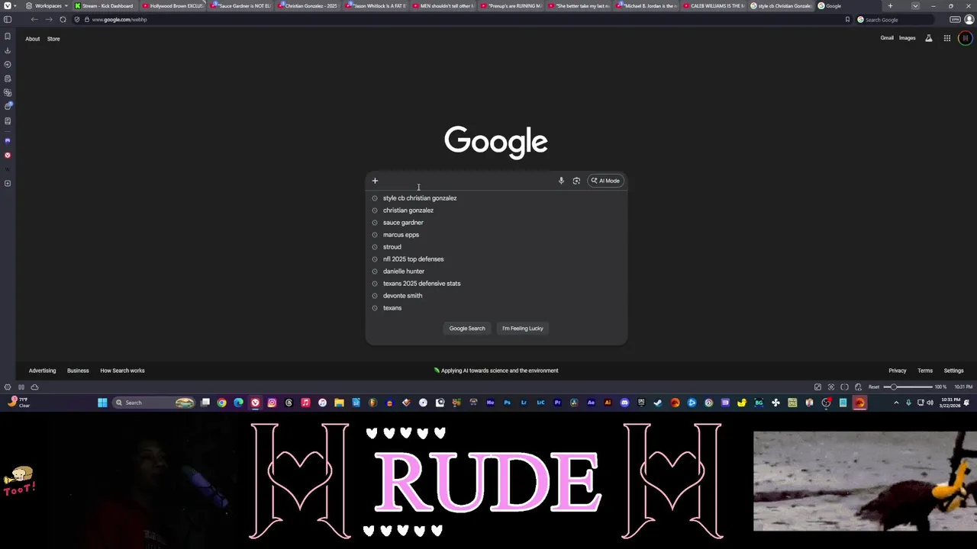Screen dimensions: 977x549
Task: Open Applying AI towards science link
Action: tap(496, 371)
